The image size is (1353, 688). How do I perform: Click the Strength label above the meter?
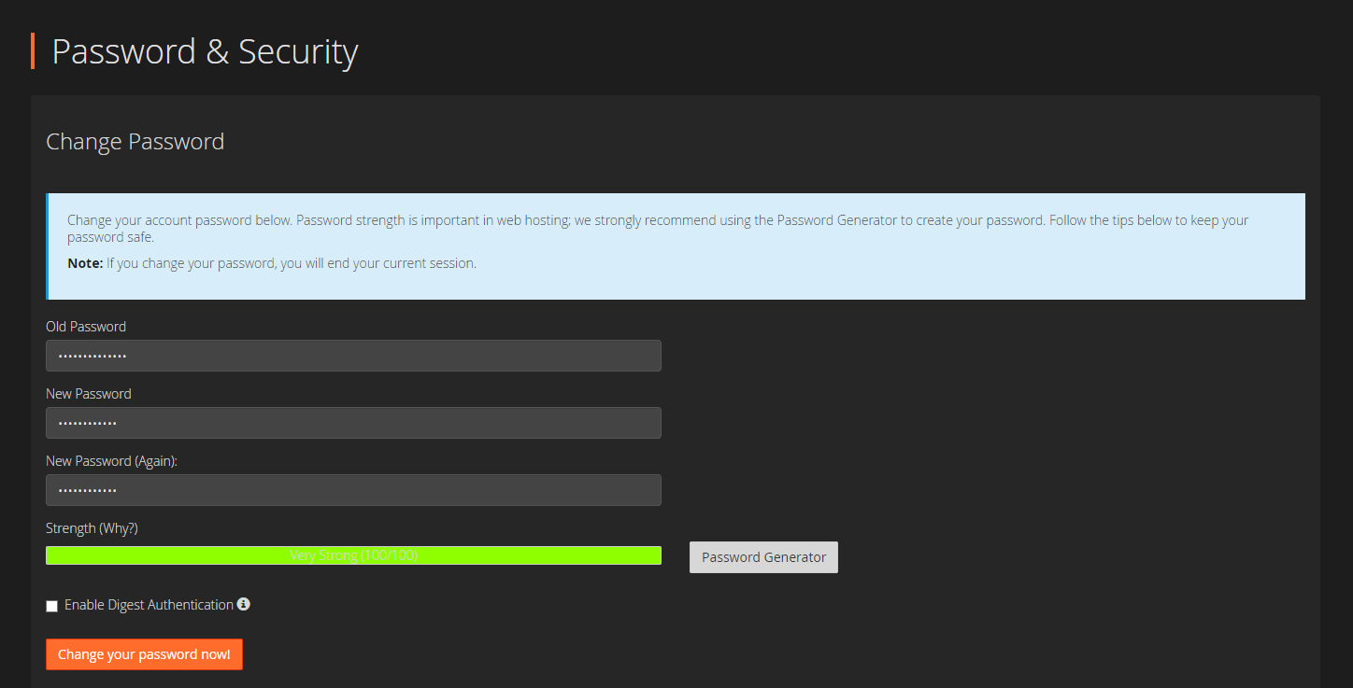[x=70, y=527]
